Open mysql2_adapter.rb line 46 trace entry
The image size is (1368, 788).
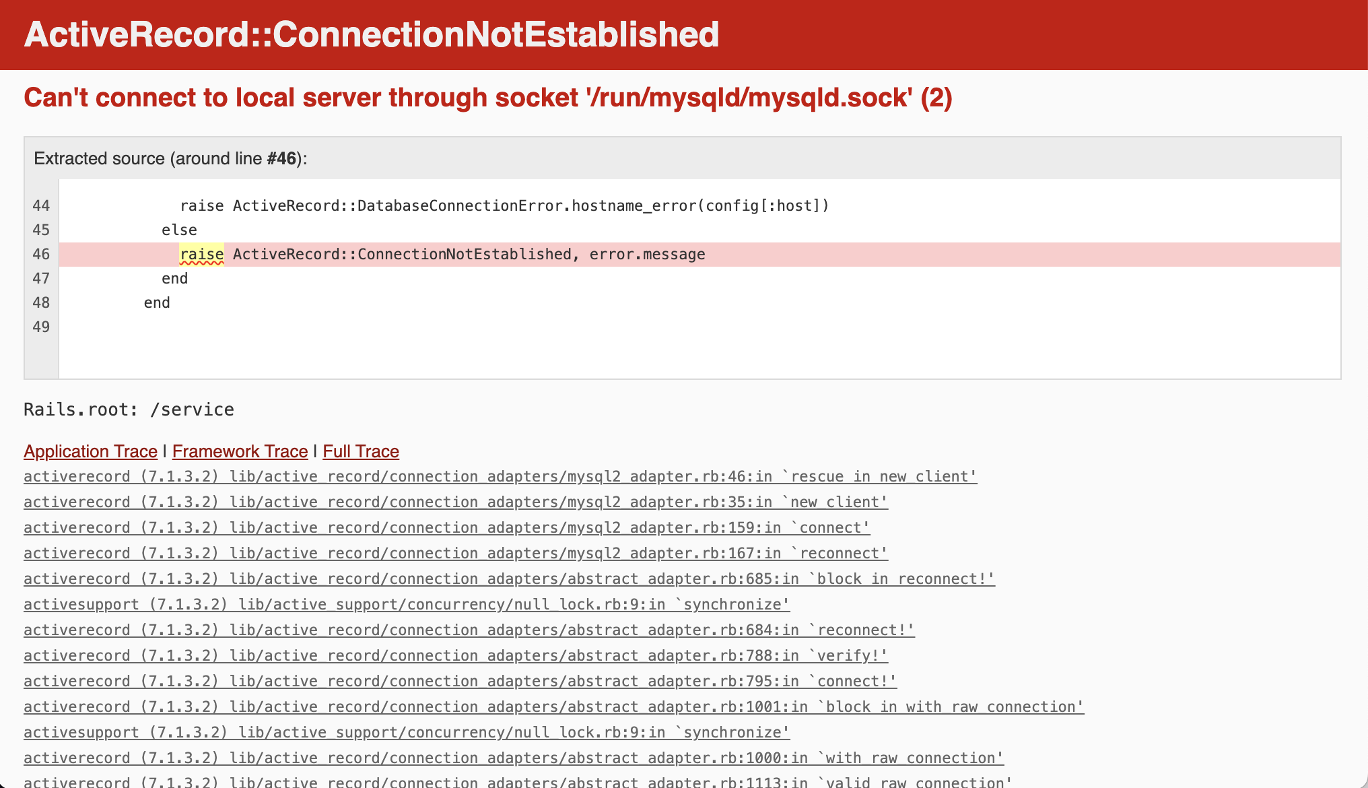(500, 476)
